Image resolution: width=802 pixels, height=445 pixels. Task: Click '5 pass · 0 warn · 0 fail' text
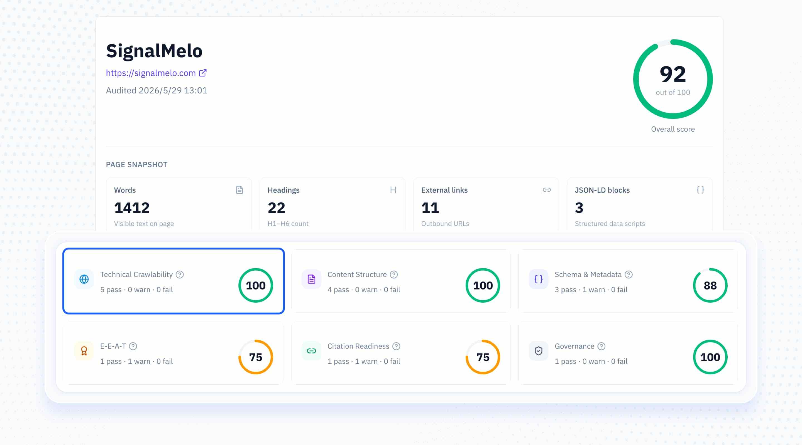136,290
